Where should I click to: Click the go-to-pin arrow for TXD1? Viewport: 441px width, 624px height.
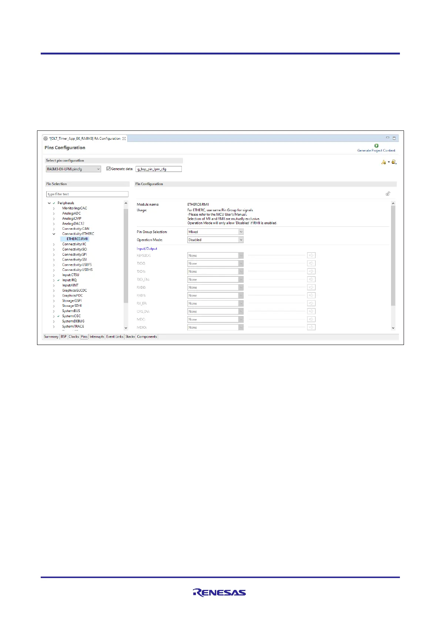pyautogui.click(x=311, y=271)
